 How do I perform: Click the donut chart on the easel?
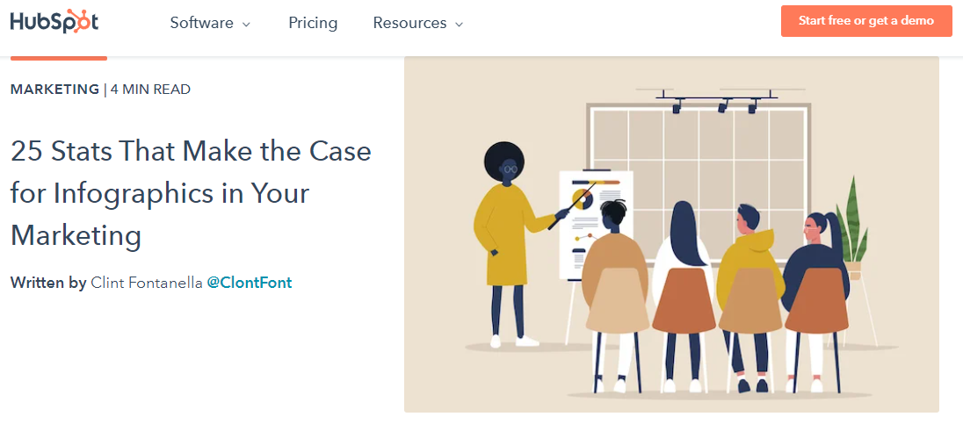pos(582,198)
